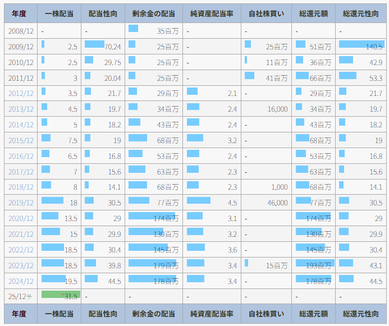Open the 2012/12 fiscal year link

[20, 93]
